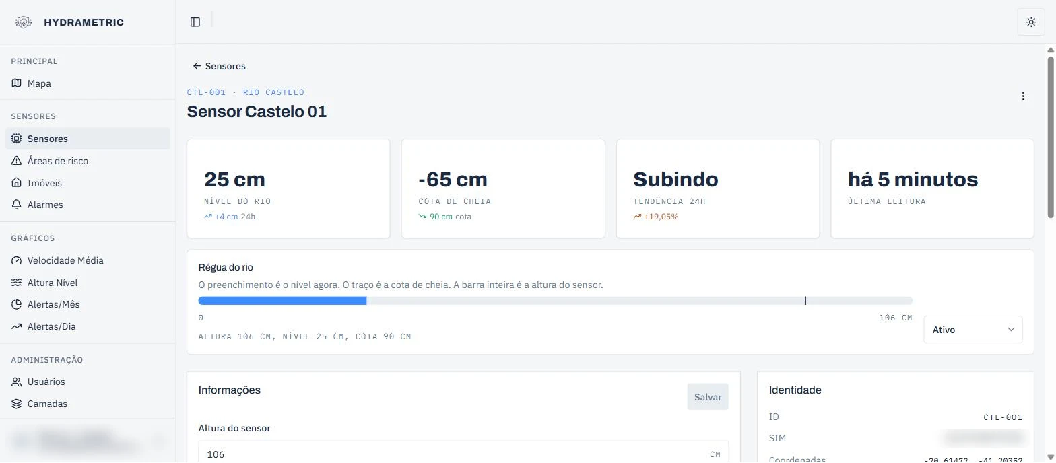1056x463 pixels.
Task: Open Camadas administration page
Action: [88, 404]
